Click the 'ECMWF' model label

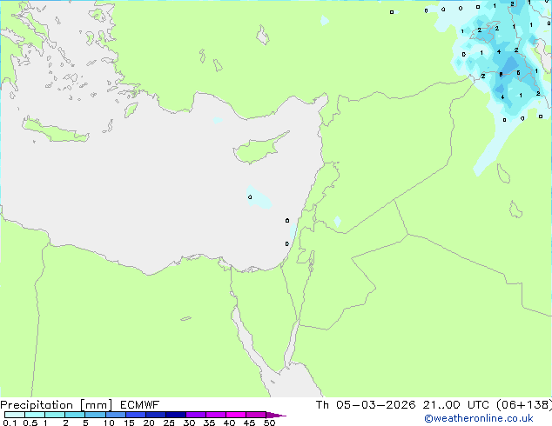click(140, 404)
